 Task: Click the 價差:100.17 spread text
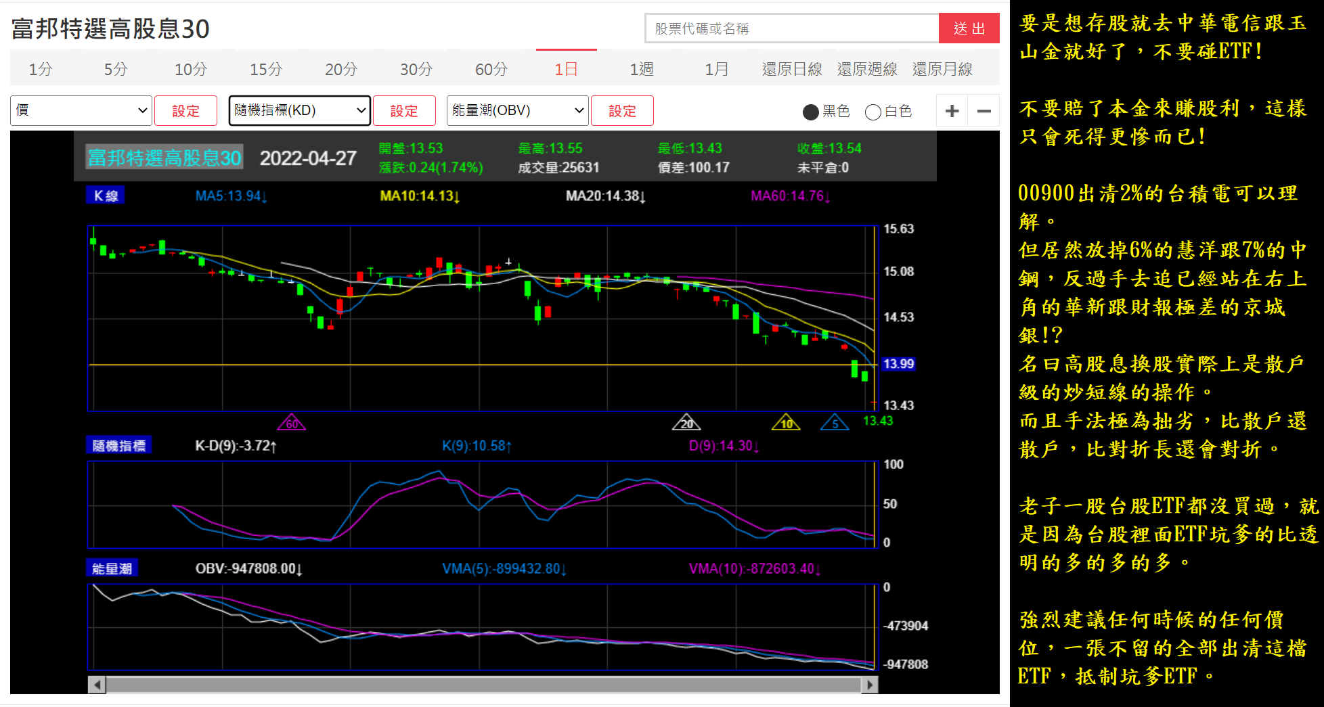coord(694,168)
